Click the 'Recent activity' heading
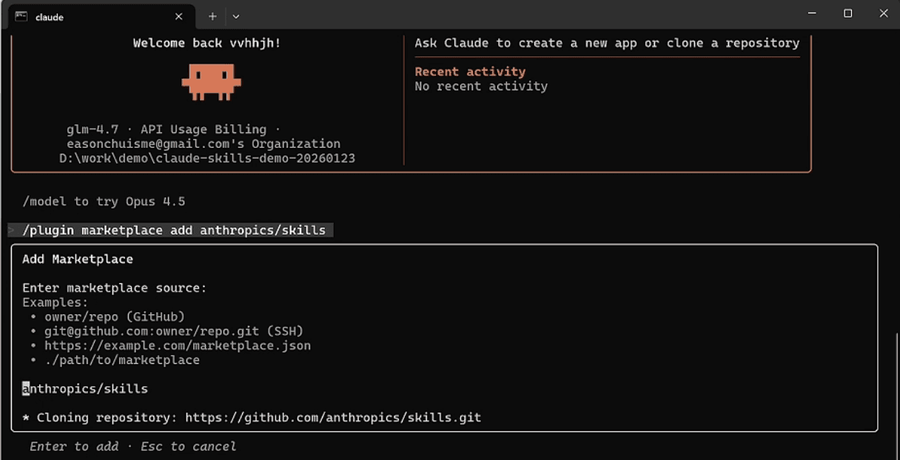 point(470,72)
